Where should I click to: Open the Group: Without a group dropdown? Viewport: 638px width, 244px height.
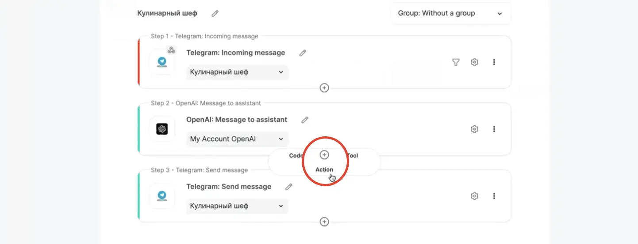[x=450, y=13]
